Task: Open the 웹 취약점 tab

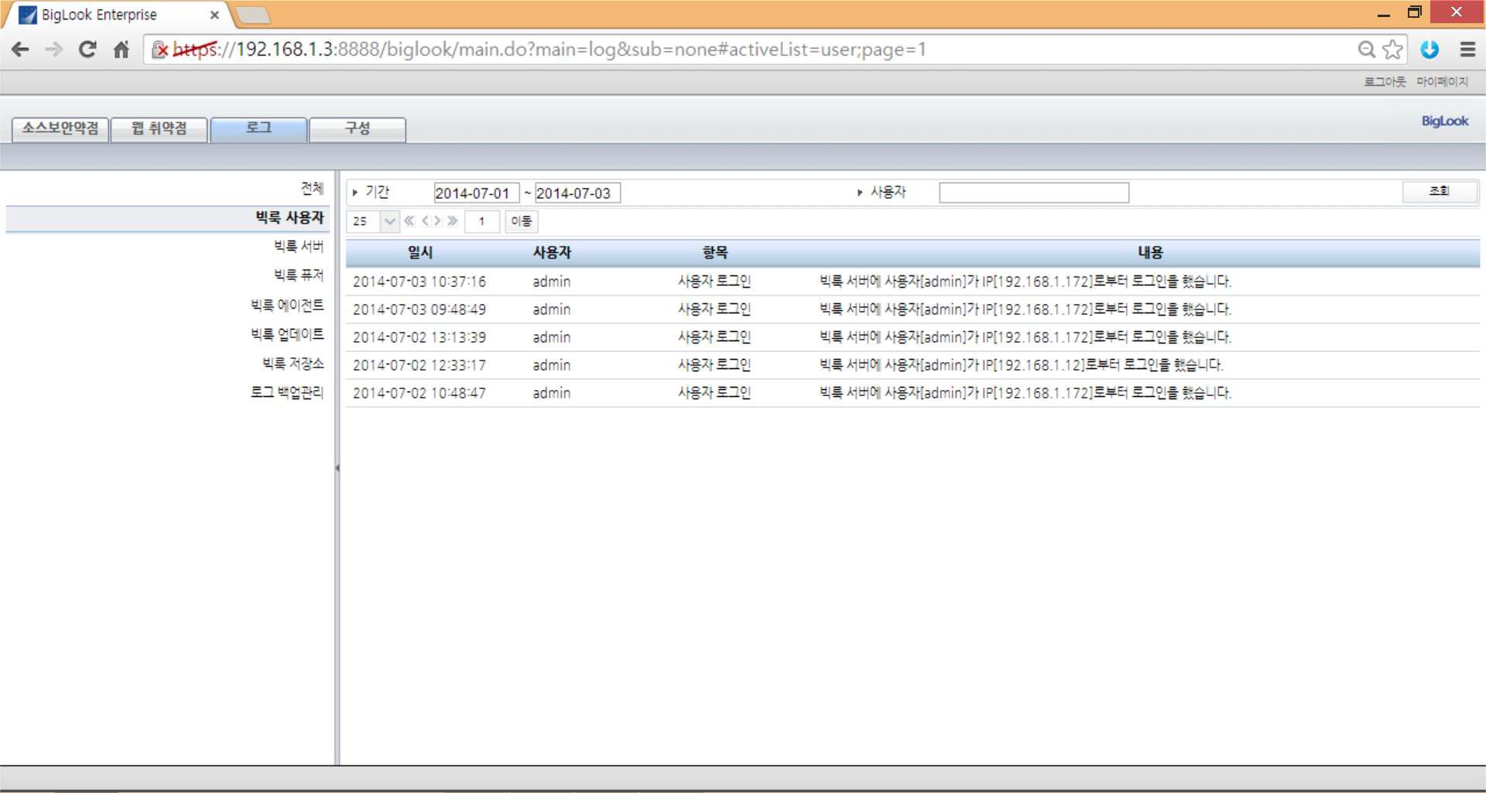Action: point(159,128)
